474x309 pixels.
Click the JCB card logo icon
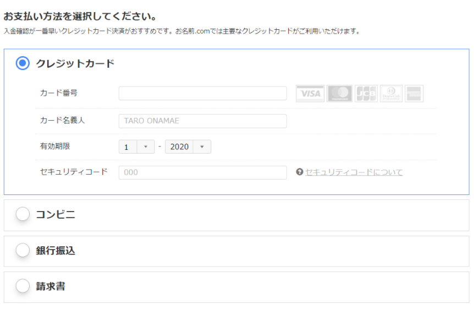tap(366, 94)
